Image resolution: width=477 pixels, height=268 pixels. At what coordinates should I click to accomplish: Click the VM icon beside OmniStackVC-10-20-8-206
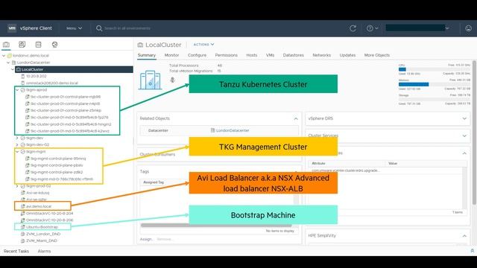point(22,220)
